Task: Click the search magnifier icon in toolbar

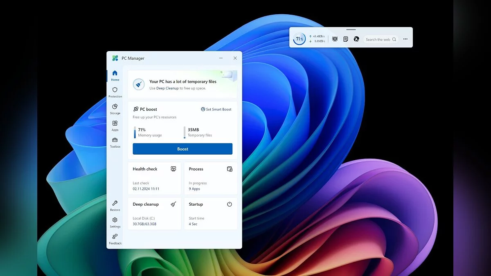Action: [394, 39]
